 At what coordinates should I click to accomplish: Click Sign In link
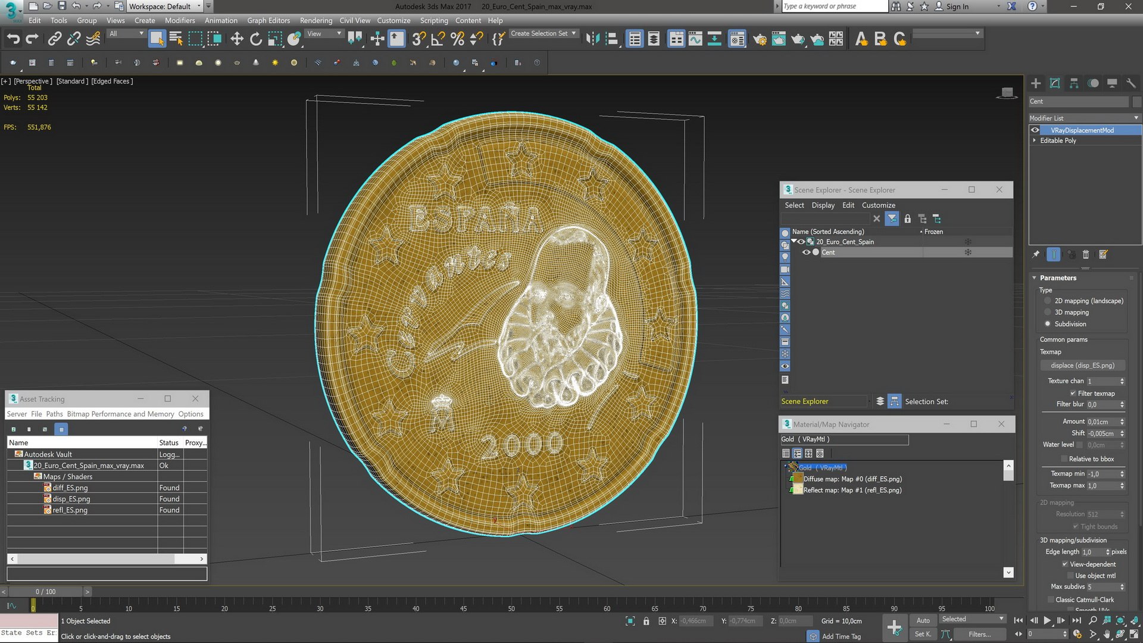[957, 7]
